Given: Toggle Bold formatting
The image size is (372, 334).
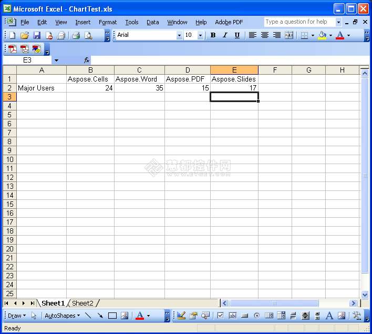Looking at the screenshot, I should (213, 35).
